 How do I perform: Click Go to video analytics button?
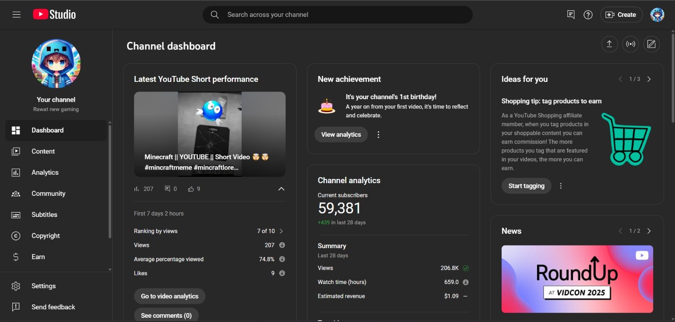pyautogui.click(x=170, y=296)
